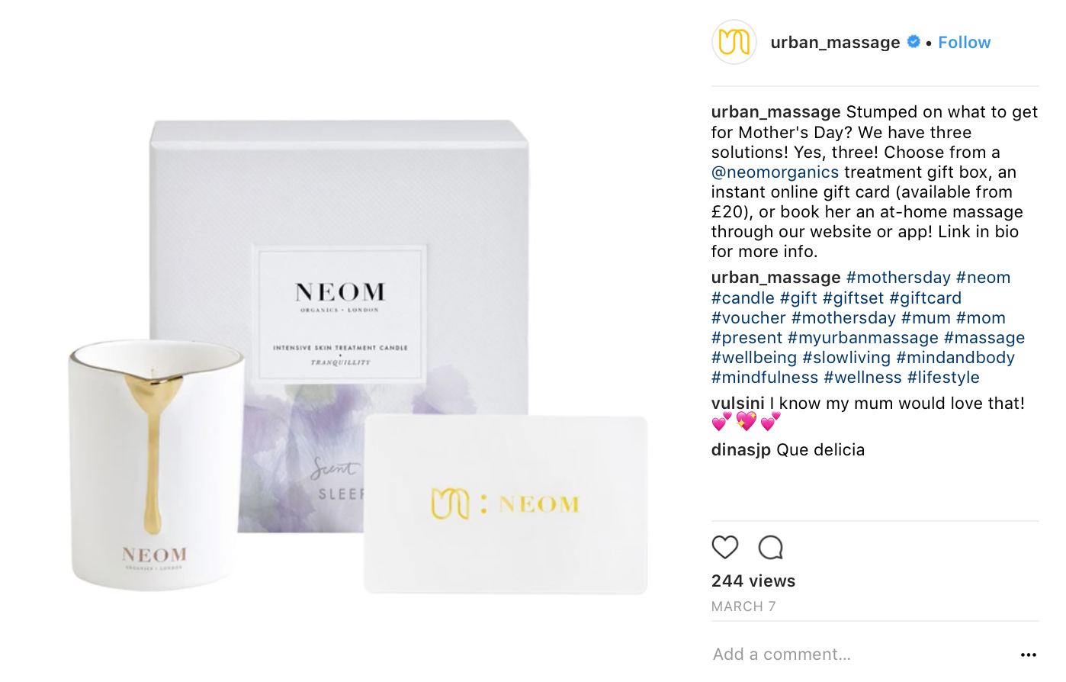The image size is (1066, 682).
Task: Open the #myurbanmassage hashtag
Action: tap(862, 338)
